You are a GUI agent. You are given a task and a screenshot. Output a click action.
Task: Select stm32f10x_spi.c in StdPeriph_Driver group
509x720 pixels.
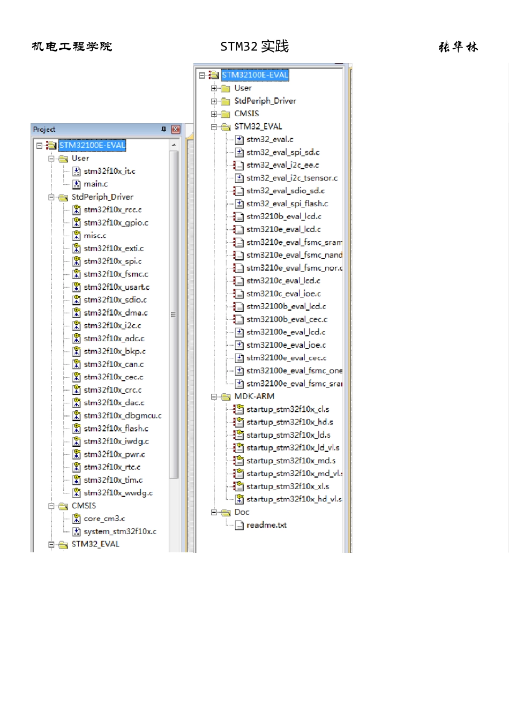(113, 261)
